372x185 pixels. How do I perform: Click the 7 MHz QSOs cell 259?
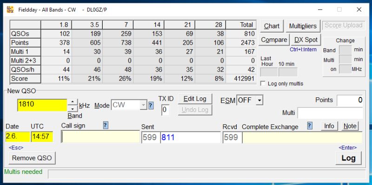pyautogui.click(x=118, y=33)
